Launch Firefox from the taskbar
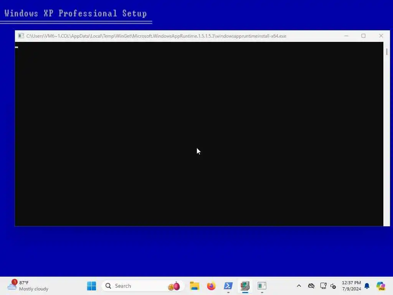Viewport: 393px width, 295px height. (211, 286)
